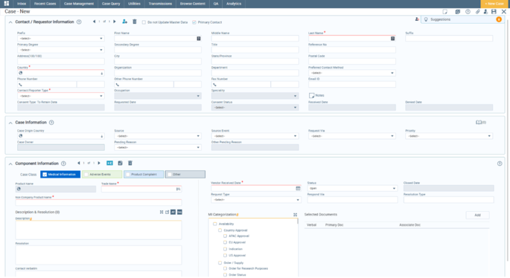Click the Vendor Received Date calendar icon

[298, 188]
